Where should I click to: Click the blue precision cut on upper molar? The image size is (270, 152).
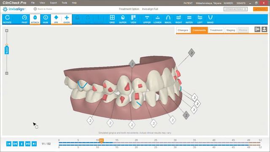point(82,84)
